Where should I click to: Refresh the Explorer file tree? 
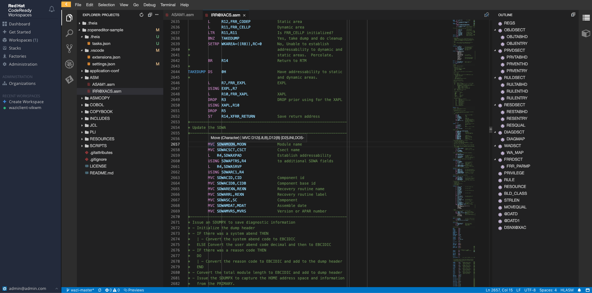pos(142,15)
